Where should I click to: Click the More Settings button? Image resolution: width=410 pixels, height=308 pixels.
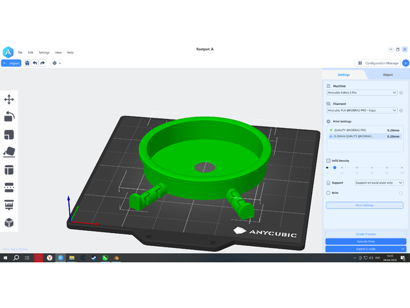[364, 205]
